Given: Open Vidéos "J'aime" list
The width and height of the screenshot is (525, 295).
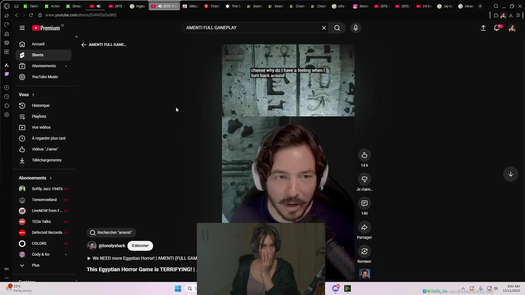Looking at the screenshot, I should 43,149.
